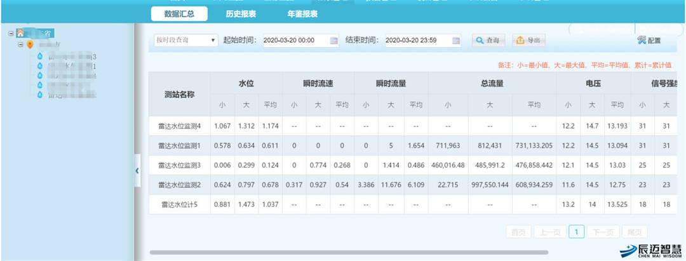
Task: Select the home icon province root node
Action: 22,33
